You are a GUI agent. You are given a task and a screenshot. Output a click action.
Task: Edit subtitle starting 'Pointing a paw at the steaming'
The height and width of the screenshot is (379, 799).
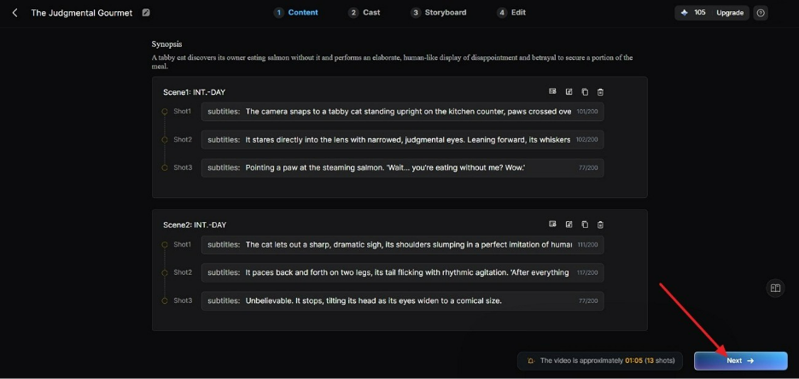(403, 167)
